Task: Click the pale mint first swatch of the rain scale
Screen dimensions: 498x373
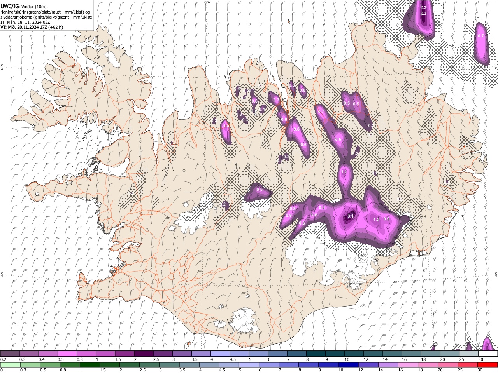Action: click(x=10, y=364)
